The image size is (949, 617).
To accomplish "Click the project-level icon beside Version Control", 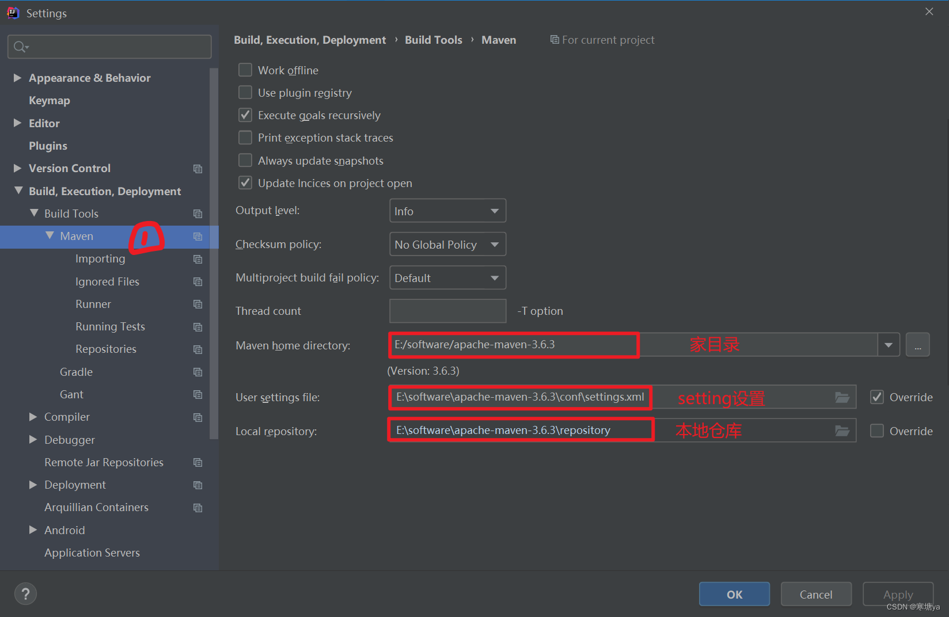I will click(198, 169).
